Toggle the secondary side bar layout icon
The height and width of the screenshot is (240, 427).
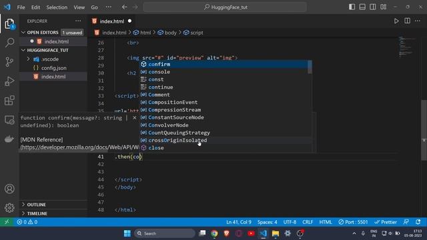coord(373,7)
